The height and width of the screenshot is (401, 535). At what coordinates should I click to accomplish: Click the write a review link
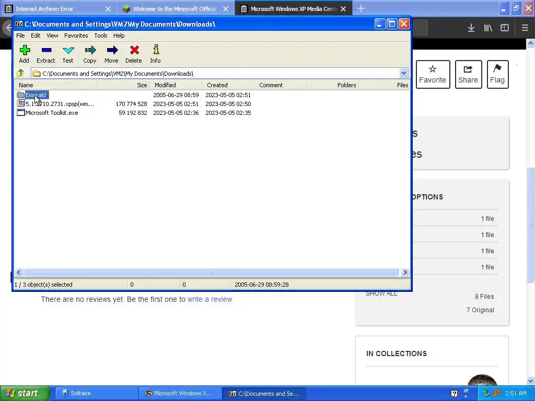tap(210, 299)
